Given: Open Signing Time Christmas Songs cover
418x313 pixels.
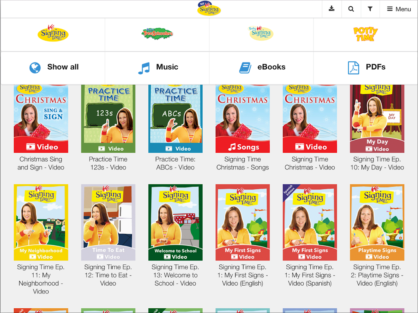Looking at the screenshot, I should coord(243,119).
